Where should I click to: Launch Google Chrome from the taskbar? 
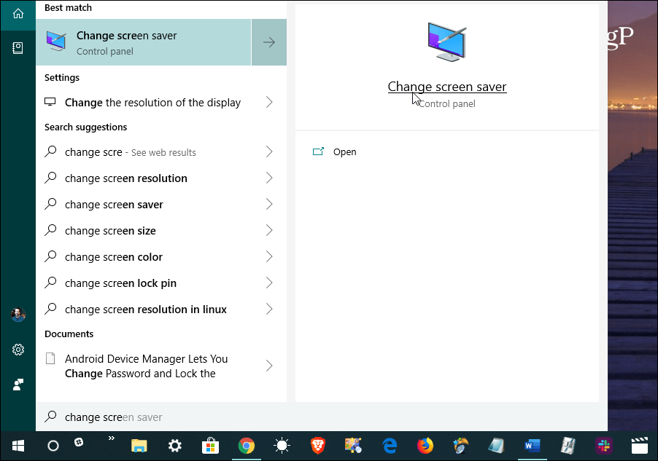pyautogui.click(x=247, y=446)
